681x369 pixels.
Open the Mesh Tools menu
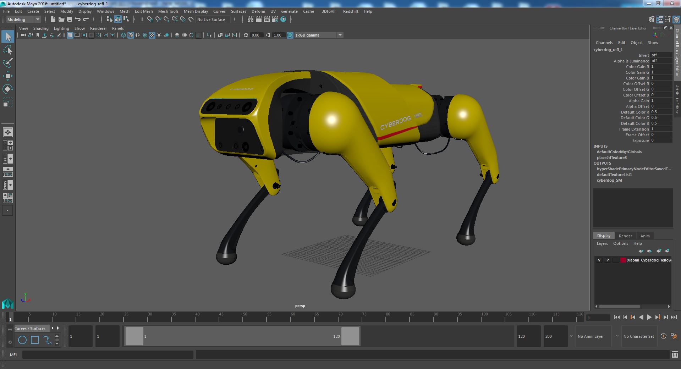pyautogui.click(x=168, y=11)
